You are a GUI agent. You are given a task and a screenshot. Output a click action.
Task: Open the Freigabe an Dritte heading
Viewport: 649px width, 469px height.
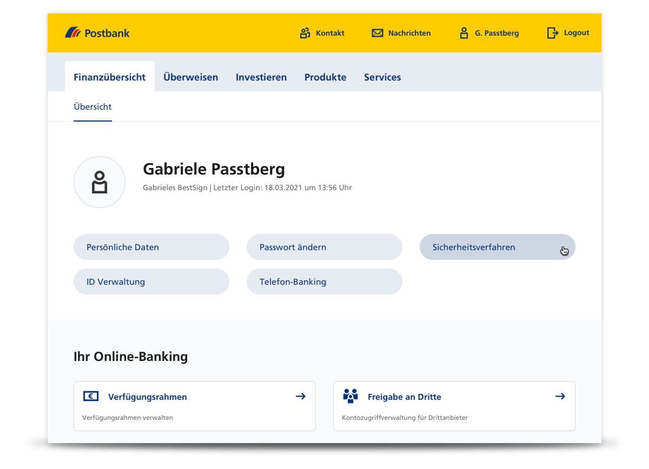click(x=405, y=397)
